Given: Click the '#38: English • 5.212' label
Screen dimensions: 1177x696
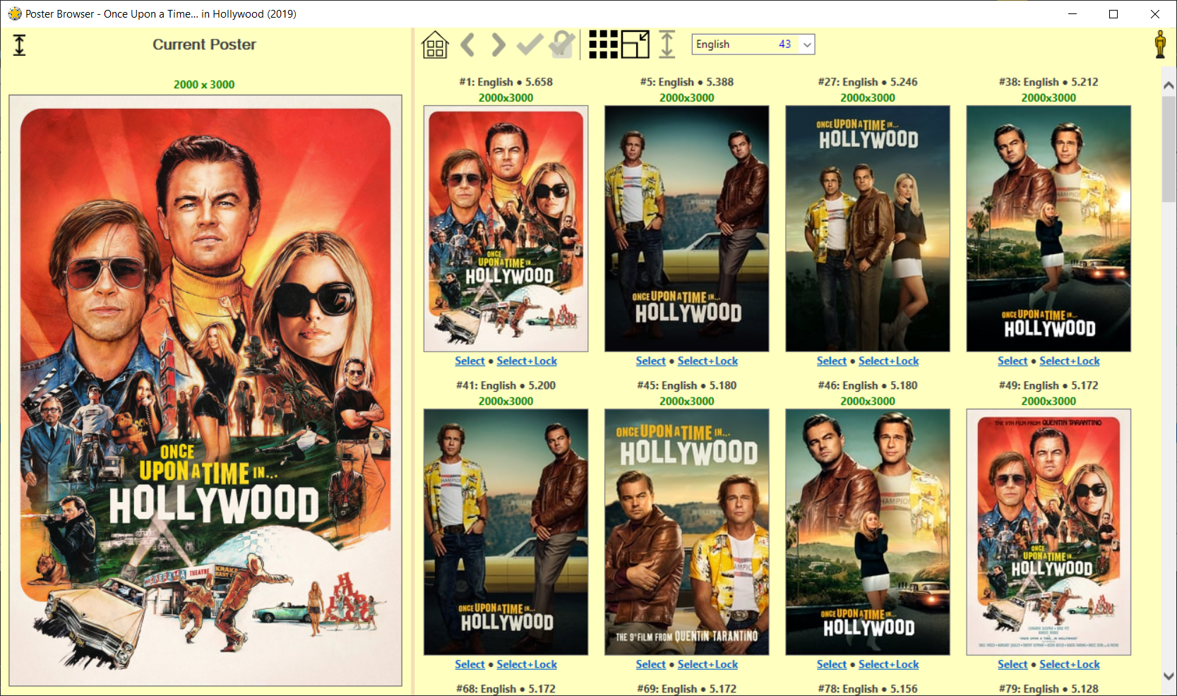Looking at the screenshot, I should click(1048, 82).
